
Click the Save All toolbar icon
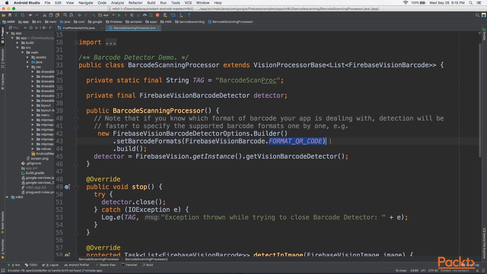(10, 15)
